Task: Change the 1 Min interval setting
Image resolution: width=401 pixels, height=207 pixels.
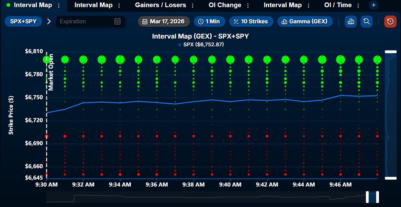Action: tap(209, 21)
